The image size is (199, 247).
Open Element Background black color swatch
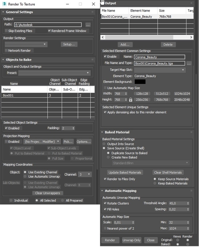(x=140, y=82)
